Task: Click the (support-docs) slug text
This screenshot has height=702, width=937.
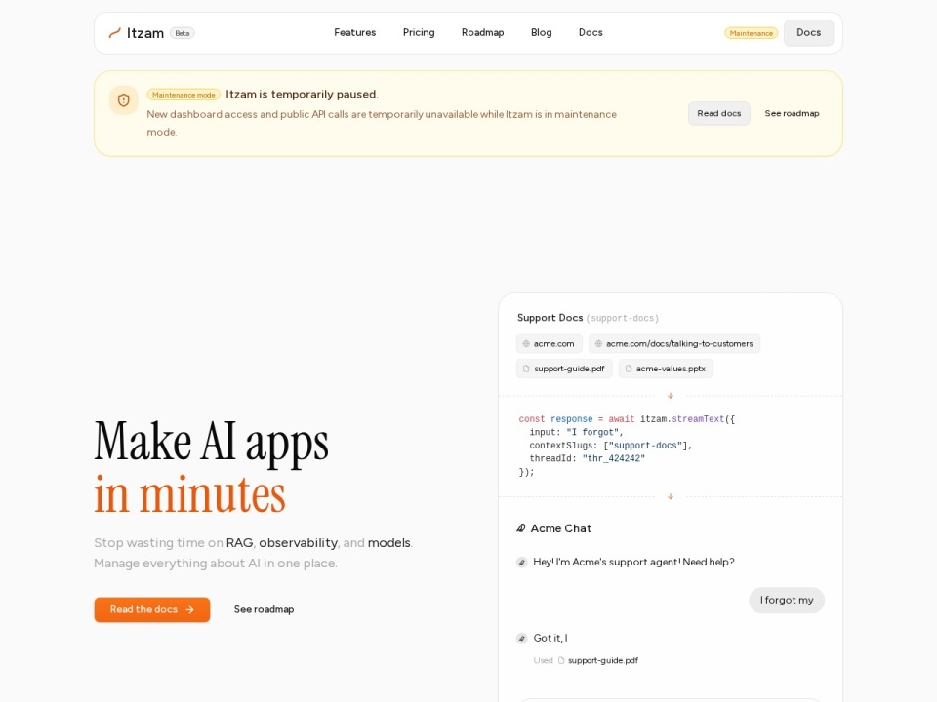Action: click(623, 318)
